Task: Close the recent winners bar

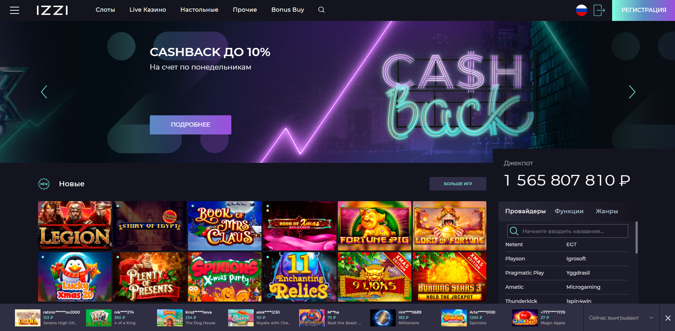Action: (668, 318)
